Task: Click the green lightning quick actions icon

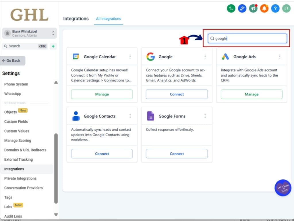Action: (53, 46)
